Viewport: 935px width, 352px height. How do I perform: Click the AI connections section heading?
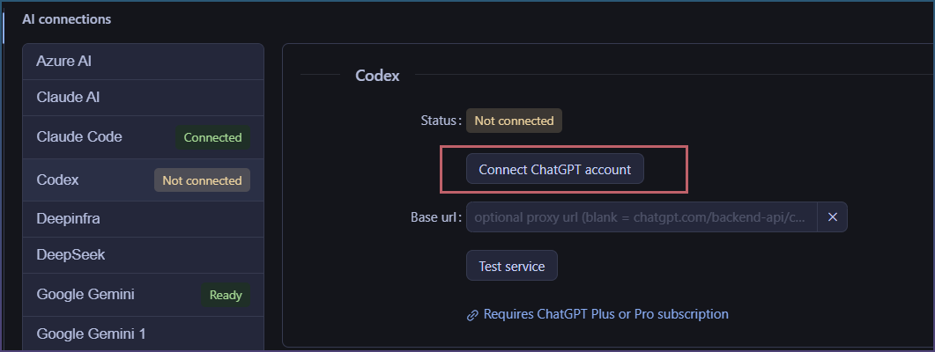67,19
